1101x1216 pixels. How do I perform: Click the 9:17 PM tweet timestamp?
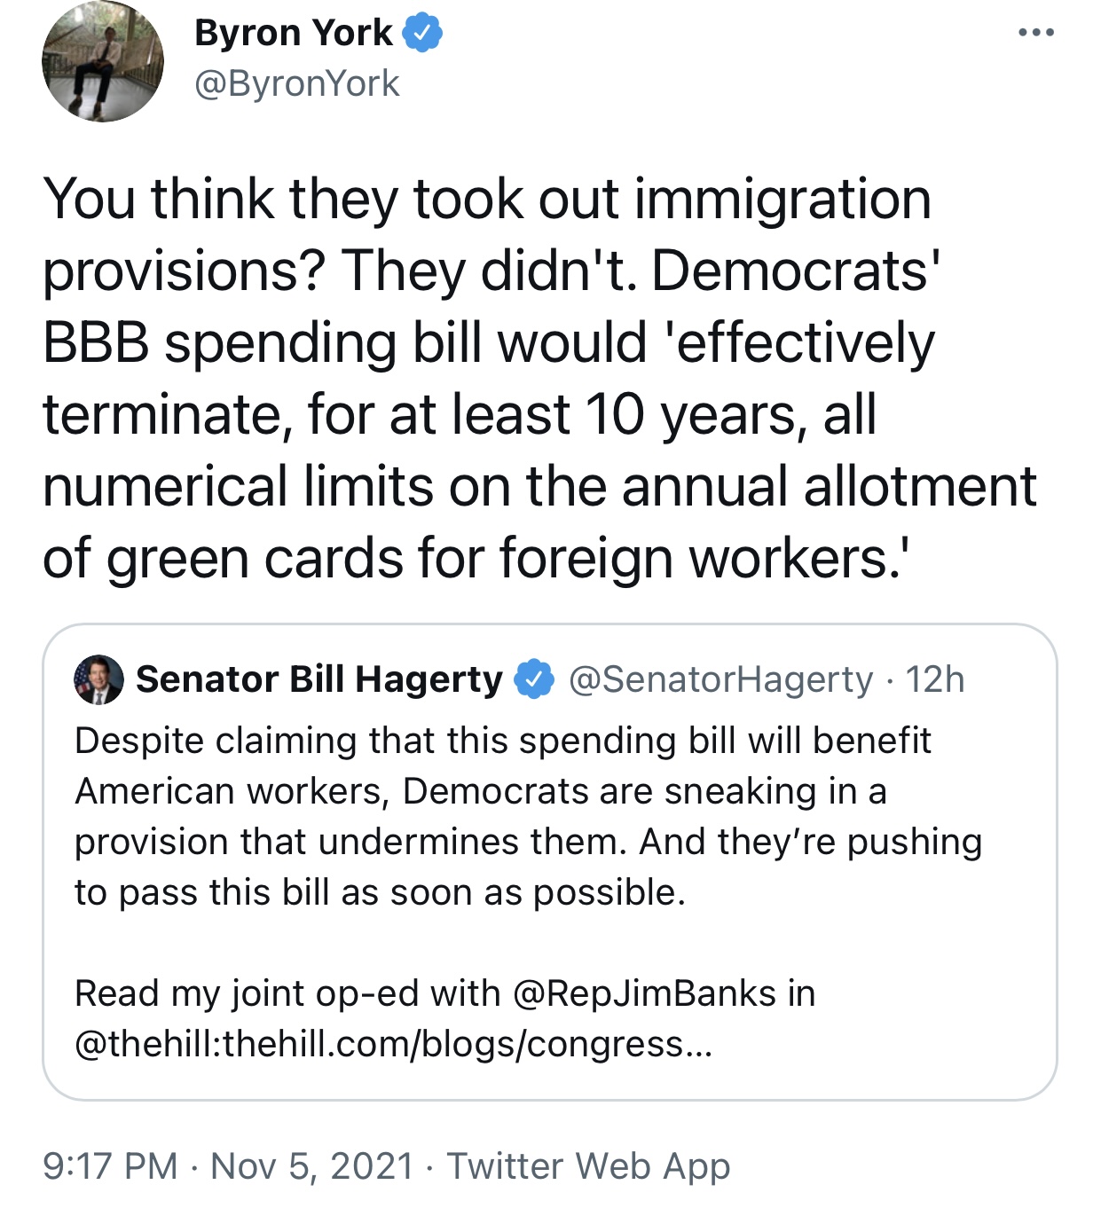[110, 1165]
